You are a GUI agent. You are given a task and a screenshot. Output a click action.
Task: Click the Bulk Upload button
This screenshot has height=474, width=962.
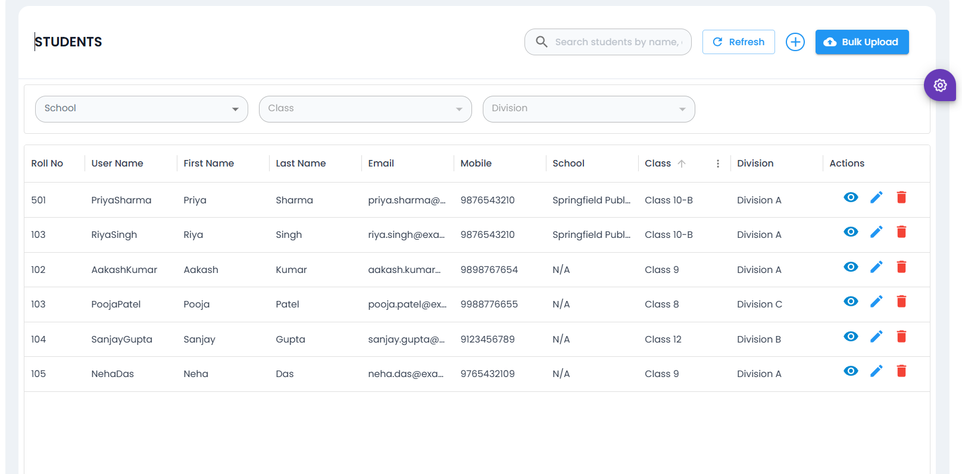coord(862,42)
